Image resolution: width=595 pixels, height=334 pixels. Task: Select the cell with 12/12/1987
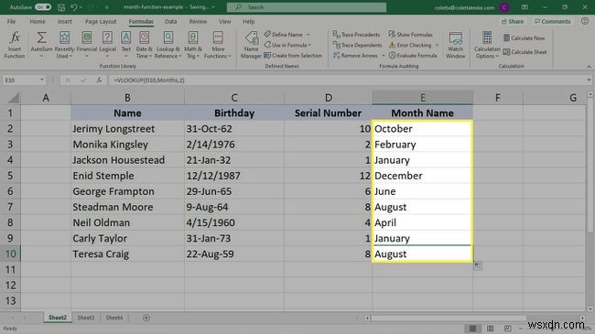click(234, 176)
